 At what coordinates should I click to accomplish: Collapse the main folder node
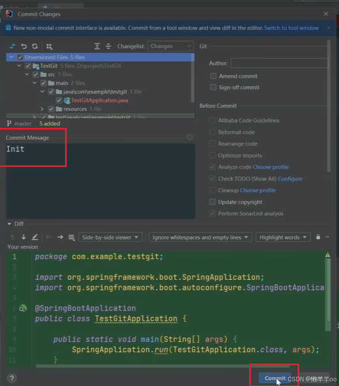35,83
